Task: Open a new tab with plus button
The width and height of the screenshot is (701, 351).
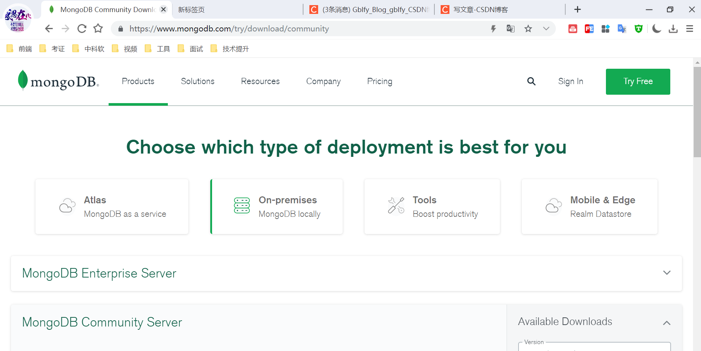Action: 577,10
